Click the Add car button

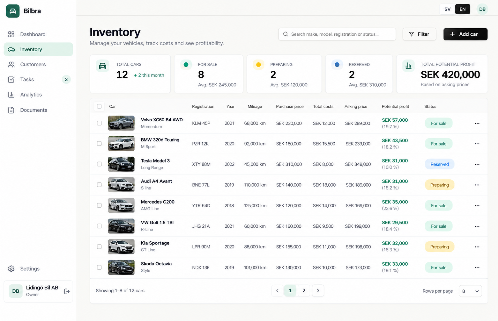(465, 34)
